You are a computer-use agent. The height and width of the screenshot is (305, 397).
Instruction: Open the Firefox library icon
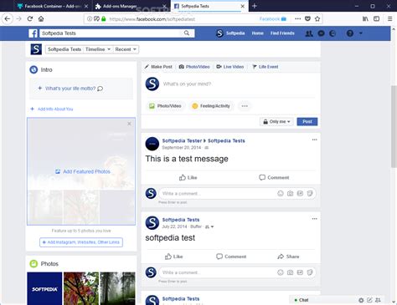coord(365,18)
